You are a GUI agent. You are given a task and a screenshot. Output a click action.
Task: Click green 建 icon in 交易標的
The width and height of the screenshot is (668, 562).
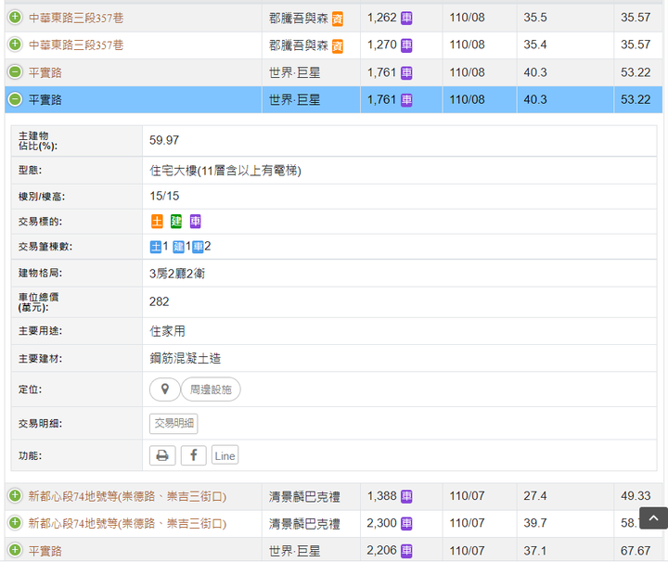tap(176, 222)
